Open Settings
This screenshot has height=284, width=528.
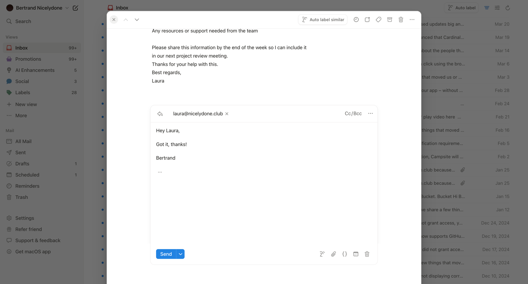click(42, 218)
